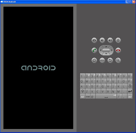Click the green call button
Screen dimensions: 136x133
94,50
